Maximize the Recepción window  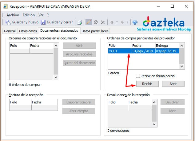tap(172, 6)
